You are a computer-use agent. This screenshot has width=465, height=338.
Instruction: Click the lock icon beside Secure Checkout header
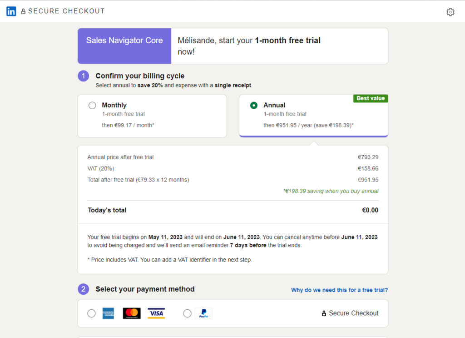tap(24, 11)
